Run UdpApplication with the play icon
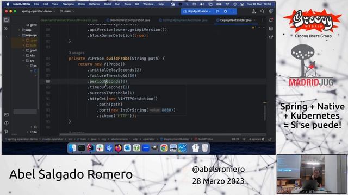The width and height of the screenshot is (348, 195). click(217, 11)
